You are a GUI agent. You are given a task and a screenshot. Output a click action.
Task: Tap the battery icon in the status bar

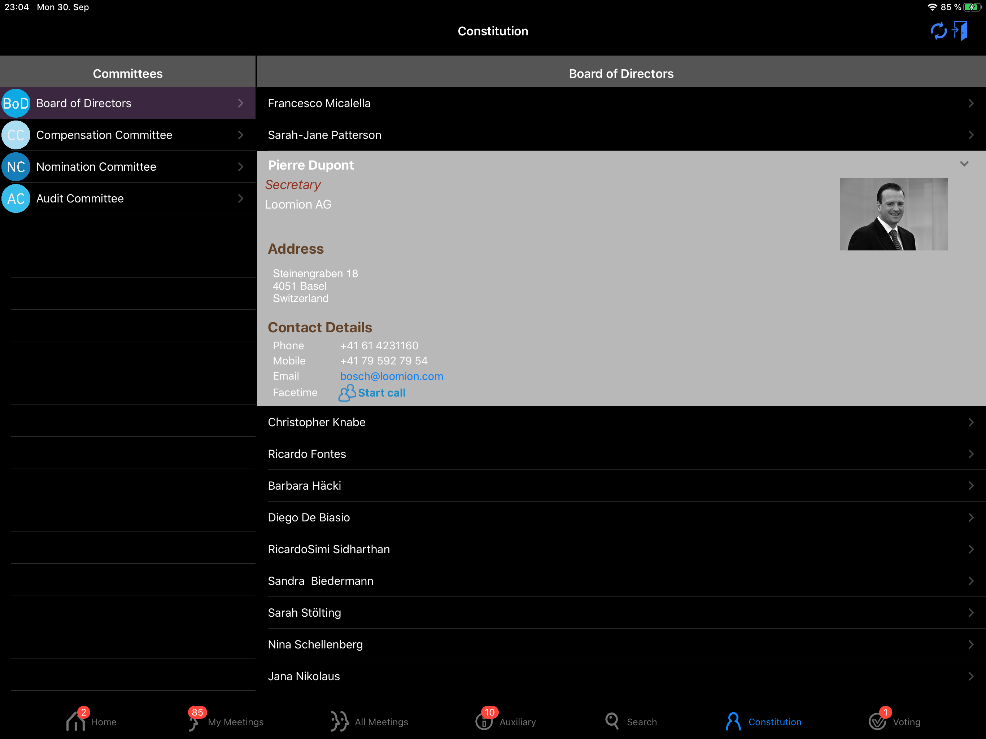[972, 7]
